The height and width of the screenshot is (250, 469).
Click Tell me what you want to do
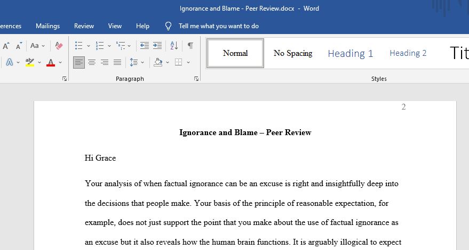[x=219, y=26]
